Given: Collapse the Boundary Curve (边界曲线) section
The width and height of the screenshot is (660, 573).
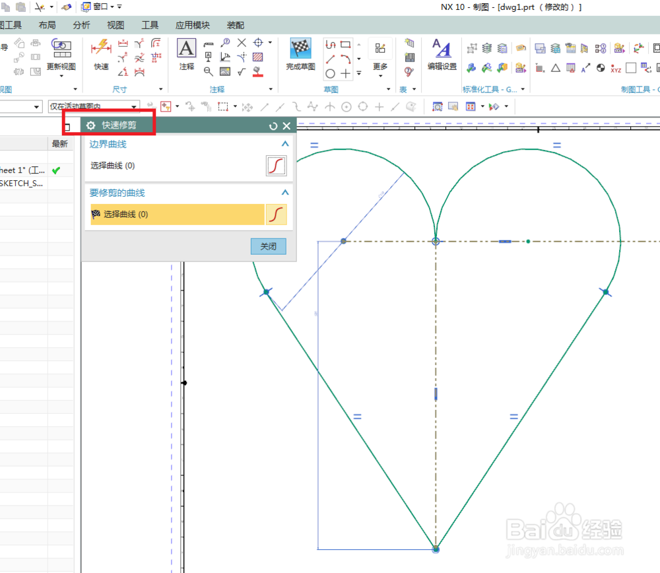Looking at the screenshot, I should 285,144.
